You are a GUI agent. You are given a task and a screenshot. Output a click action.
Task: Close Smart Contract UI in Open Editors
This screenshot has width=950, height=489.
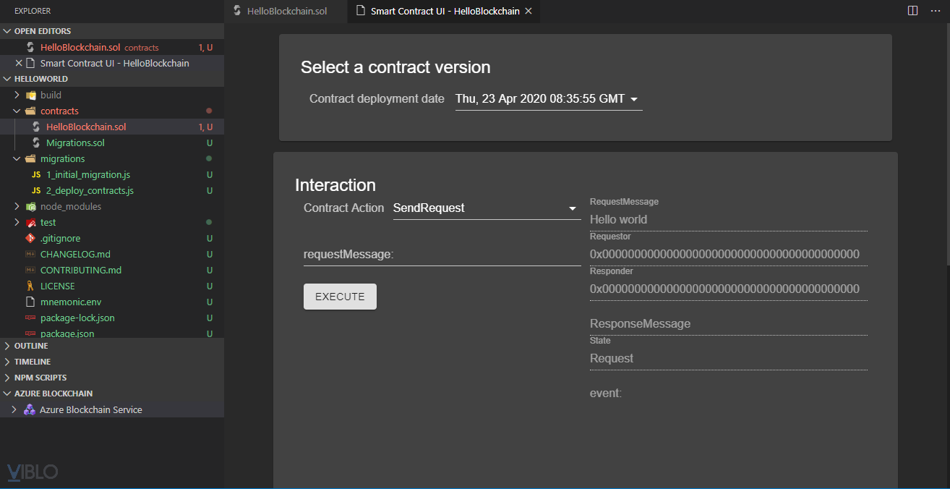(x=19, y=63)
